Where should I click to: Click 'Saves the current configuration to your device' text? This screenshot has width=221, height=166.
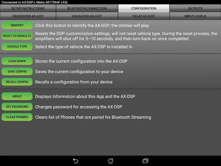point(79,72)
